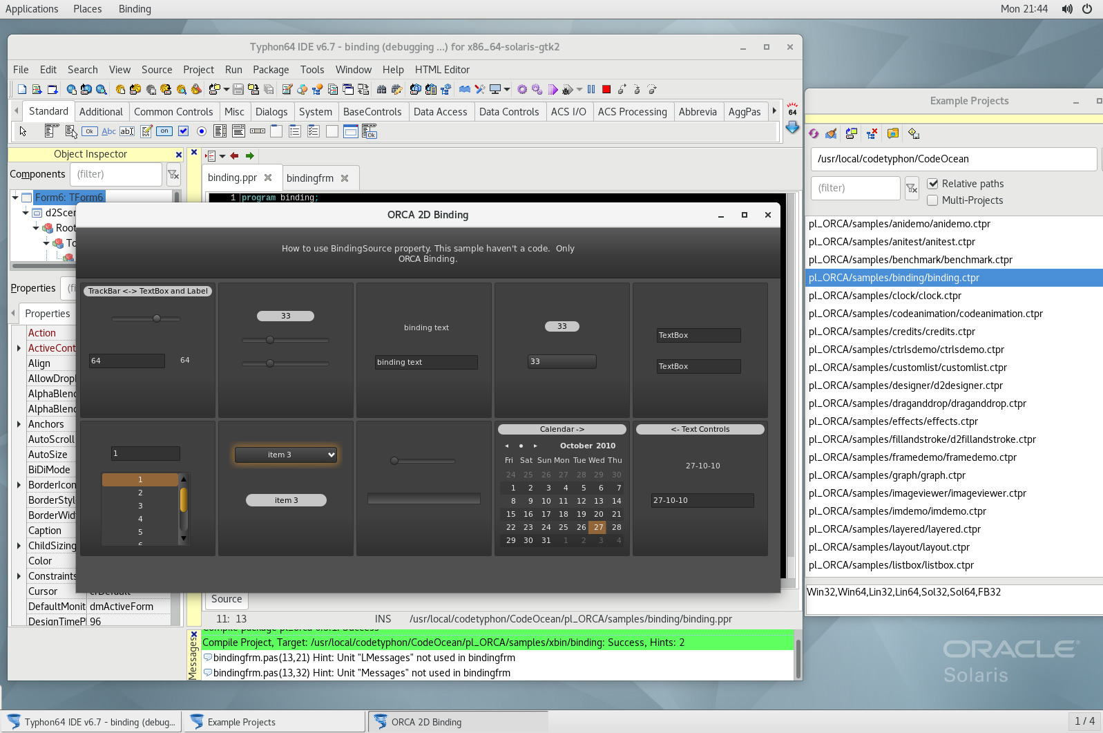This screenshot has width=1103, height=733.
Task: Collapse the d2Scene tree node
Action: [x=26, y=213]
